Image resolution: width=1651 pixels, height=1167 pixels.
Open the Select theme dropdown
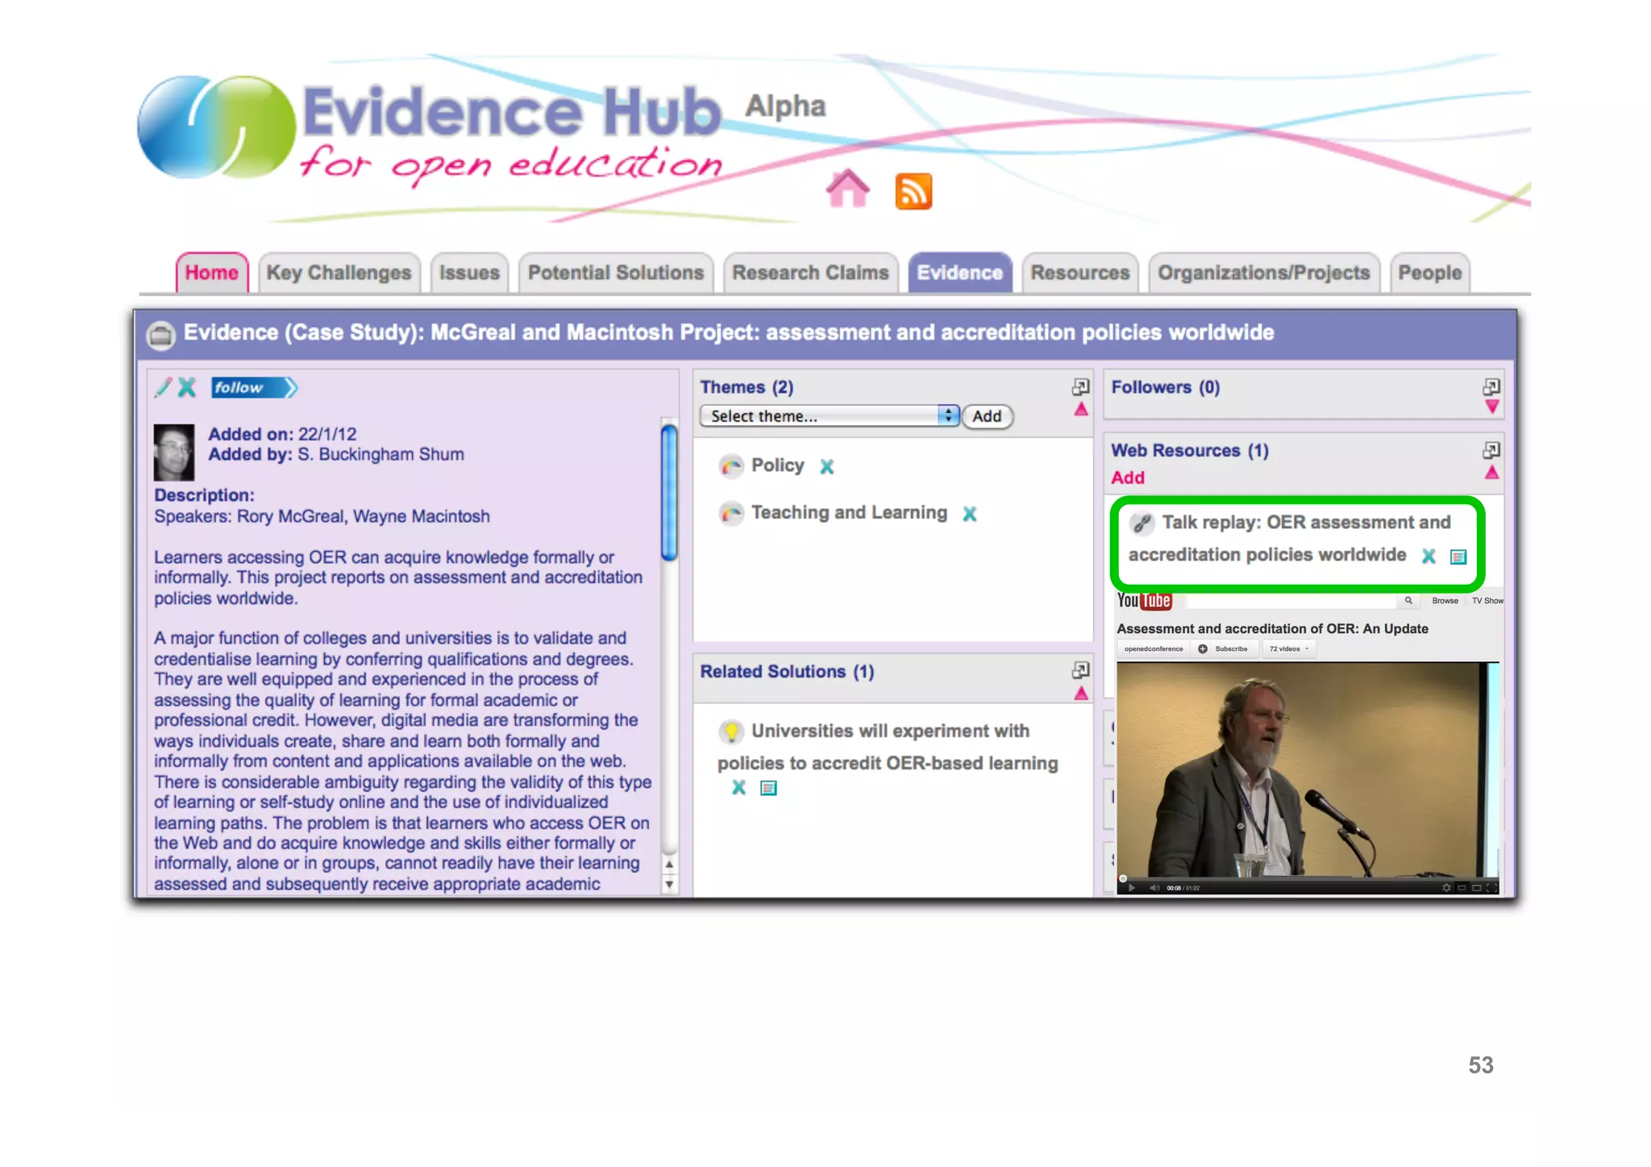[x=829, y=416]
